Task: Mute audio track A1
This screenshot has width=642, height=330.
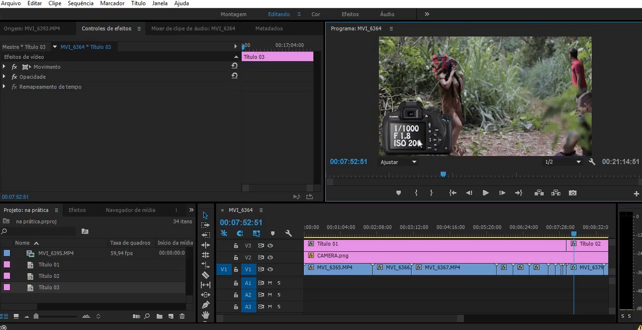Action: coord(270,283)
